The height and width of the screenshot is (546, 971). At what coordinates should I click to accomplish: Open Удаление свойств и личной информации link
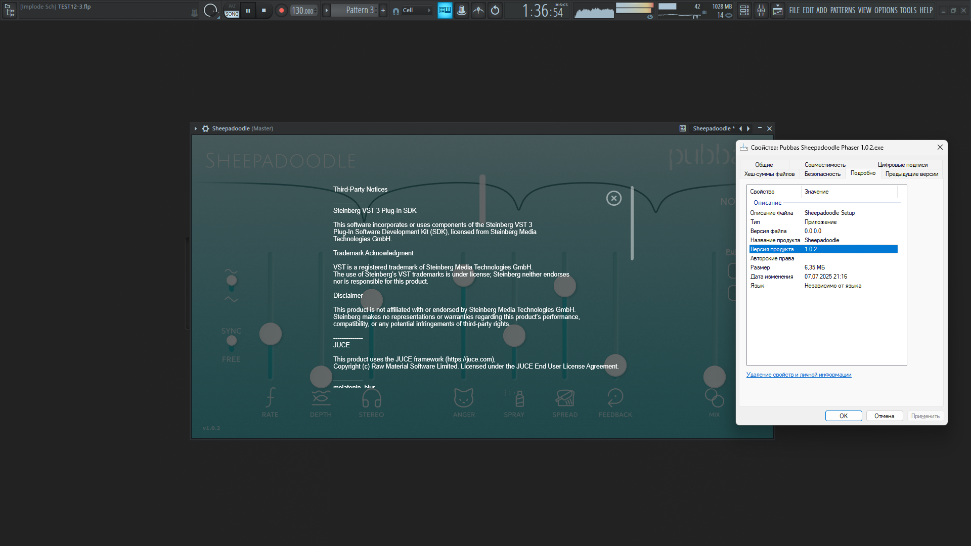point(799,375)
